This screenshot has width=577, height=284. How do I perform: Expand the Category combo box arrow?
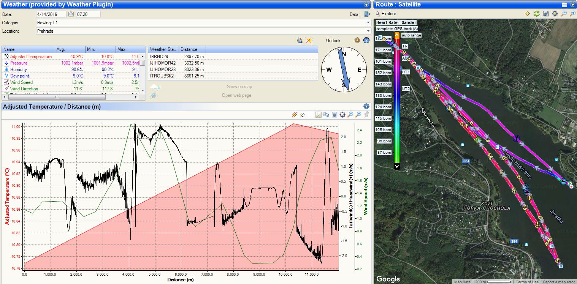[x=368, y=23]
